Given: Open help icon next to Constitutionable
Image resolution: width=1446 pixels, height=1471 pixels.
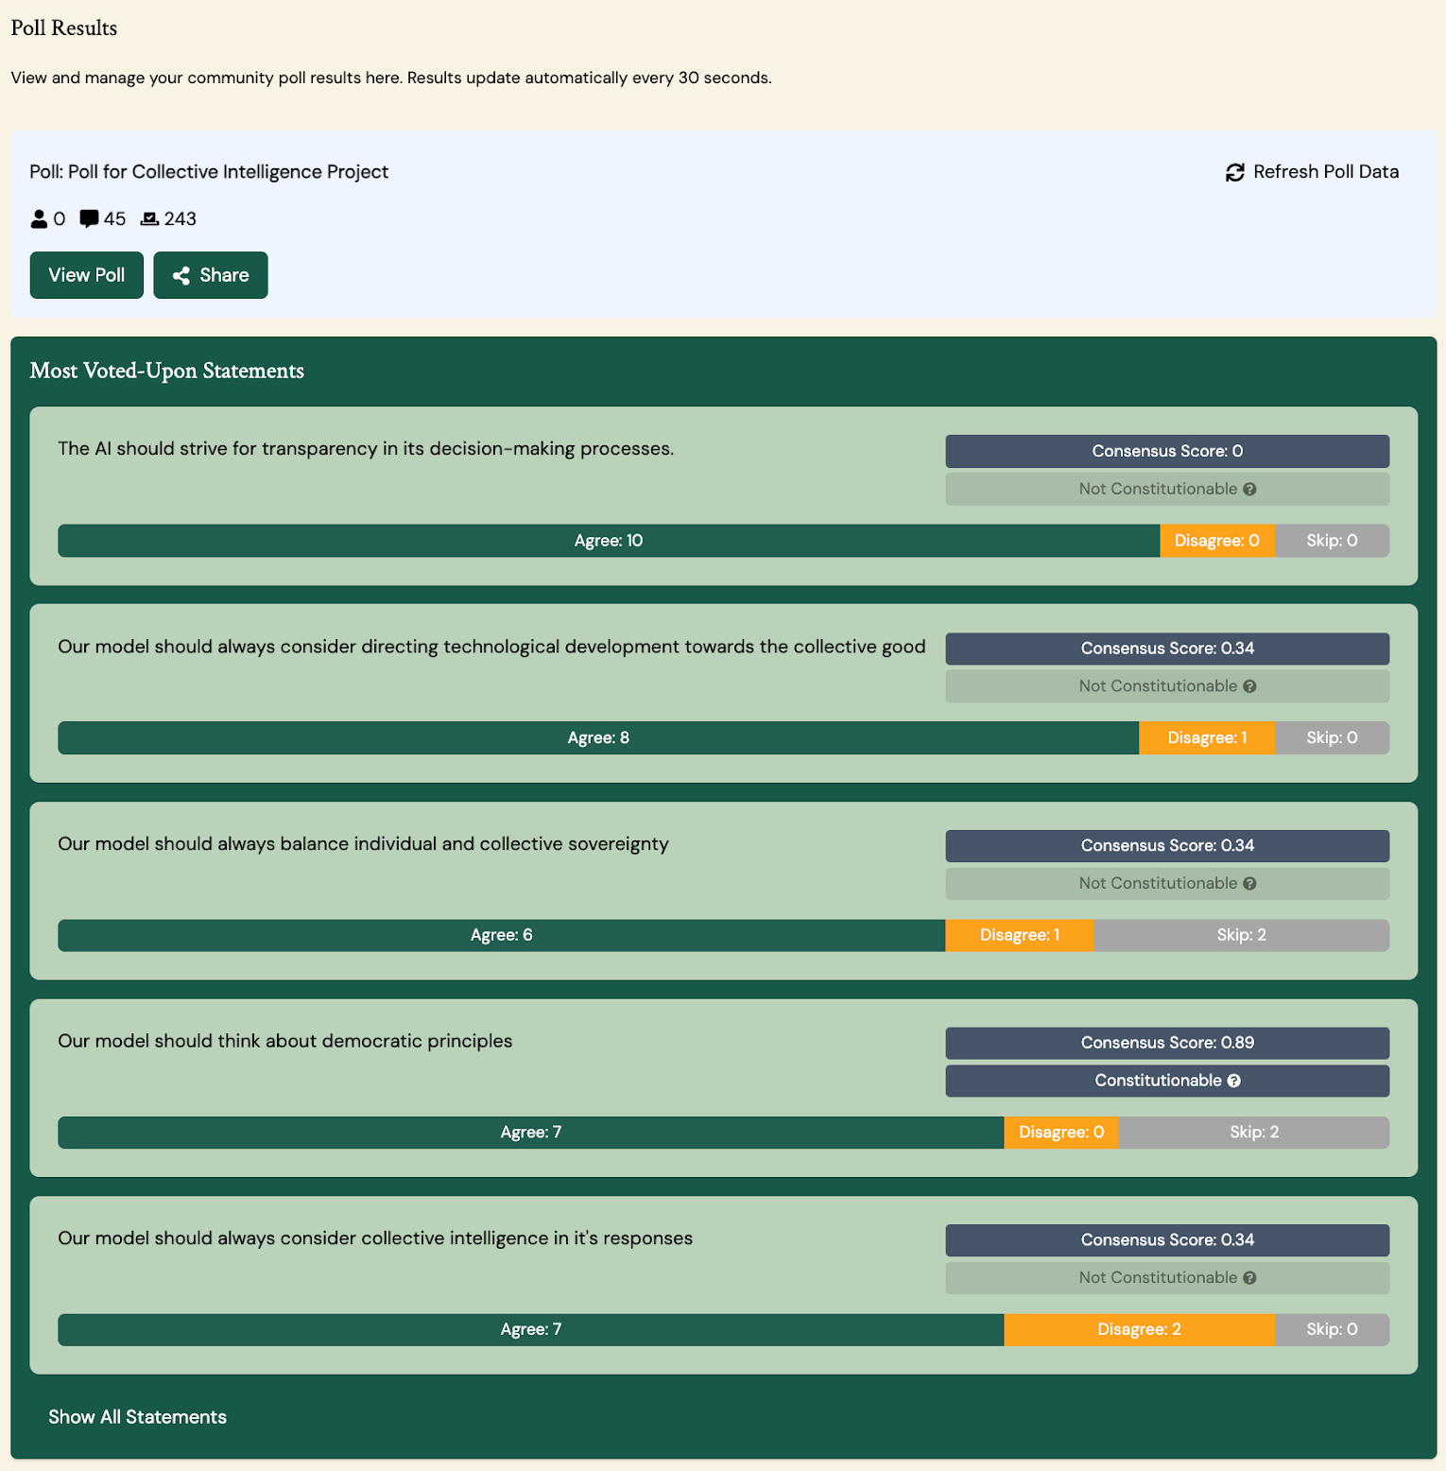Looking at the screenshot, I should point(1233,1081).
